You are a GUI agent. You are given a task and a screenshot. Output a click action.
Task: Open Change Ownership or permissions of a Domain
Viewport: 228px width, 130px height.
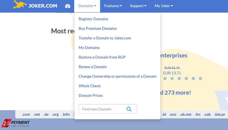pyautogui.click(x=117, y=76)
